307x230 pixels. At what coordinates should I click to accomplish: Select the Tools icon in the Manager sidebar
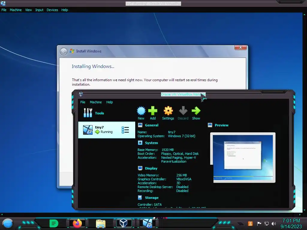tap(88, 113)
